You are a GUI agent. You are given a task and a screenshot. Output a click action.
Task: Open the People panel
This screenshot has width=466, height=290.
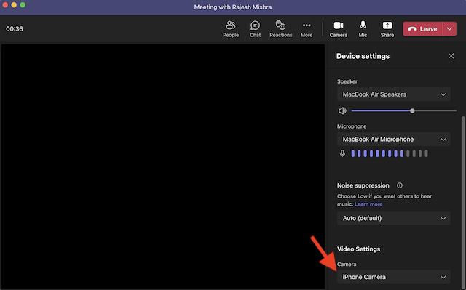(x=231, y=29)
